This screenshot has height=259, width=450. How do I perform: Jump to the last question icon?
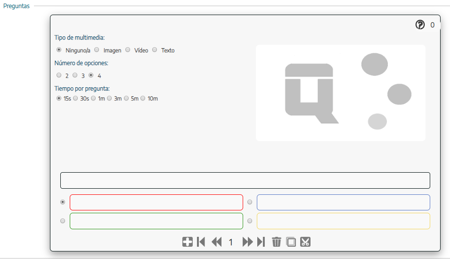261,242
